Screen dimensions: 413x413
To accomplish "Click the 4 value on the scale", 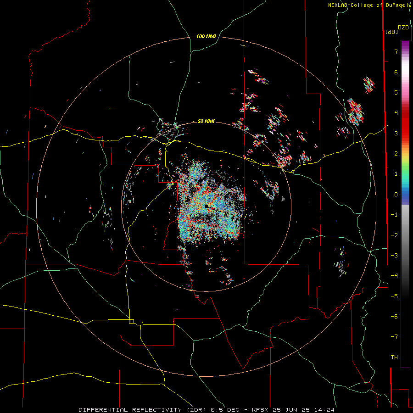I will [x=396, y=113].
